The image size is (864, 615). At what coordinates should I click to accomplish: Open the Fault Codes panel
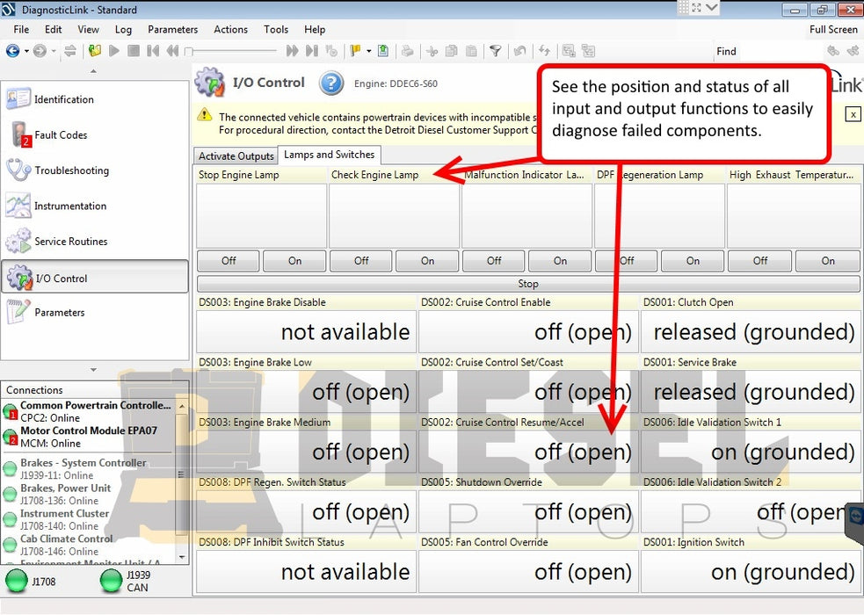tap(95, 135)
